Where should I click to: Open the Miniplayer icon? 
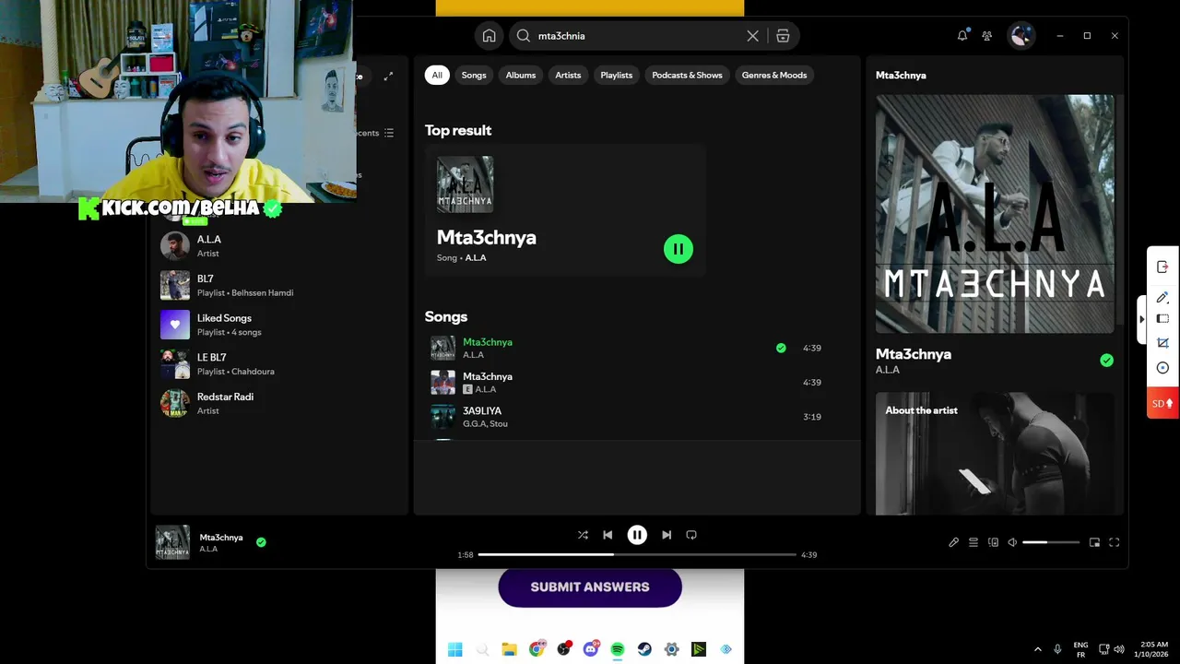[x=1094, y=542]
